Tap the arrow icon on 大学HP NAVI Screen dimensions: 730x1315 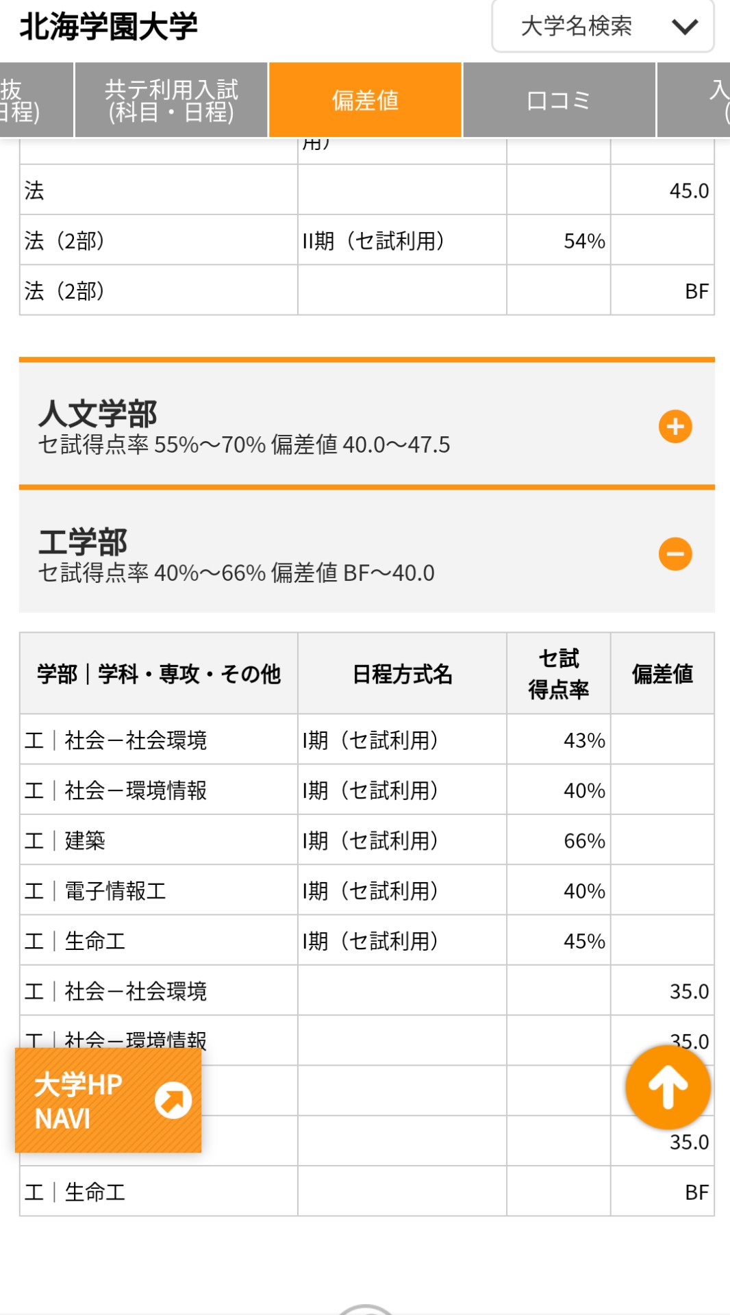click(173, 1101)
